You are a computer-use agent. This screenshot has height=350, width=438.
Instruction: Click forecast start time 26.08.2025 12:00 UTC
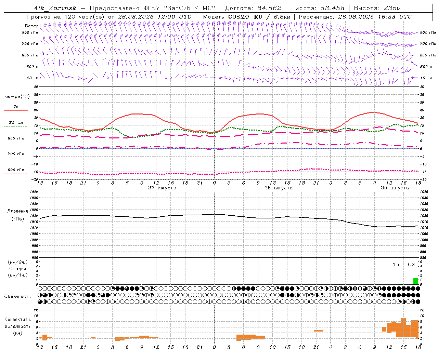pos(155,17)
